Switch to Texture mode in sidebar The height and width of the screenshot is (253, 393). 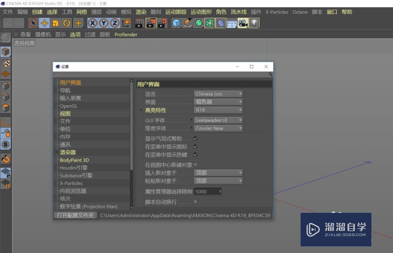6,63
